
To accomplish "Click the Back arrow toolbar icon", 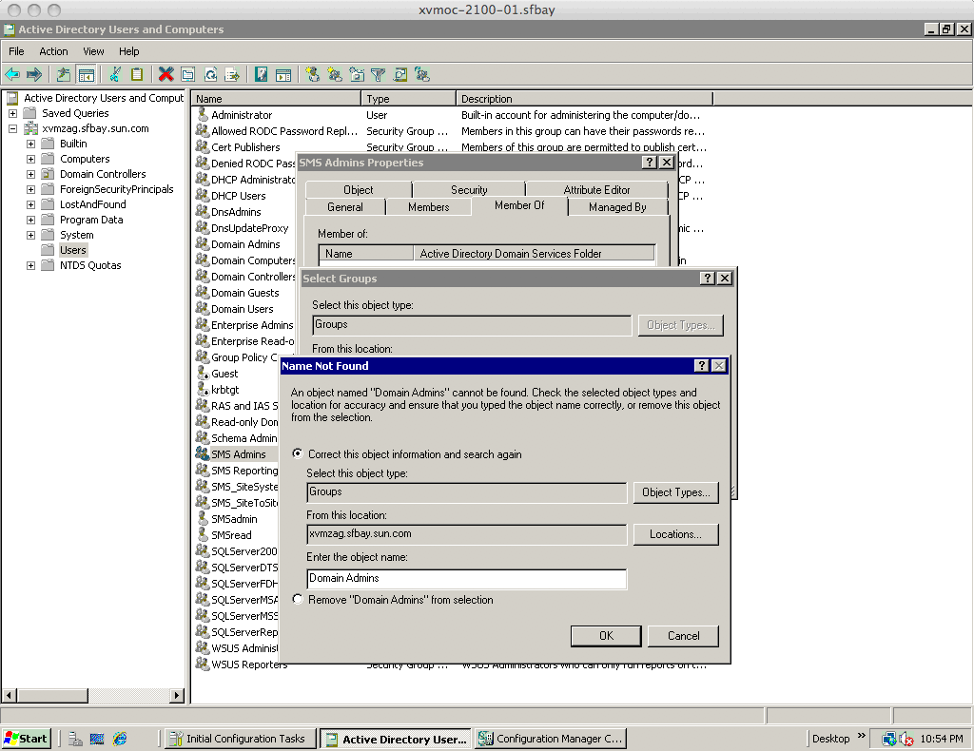I will [x=12, y=75].
